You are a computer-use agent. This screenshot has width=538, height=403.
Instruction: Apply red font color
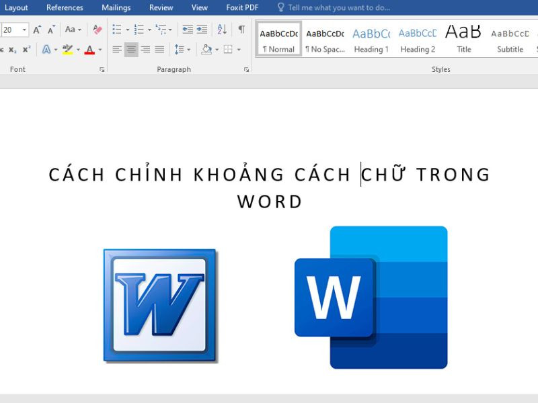point(89,50)
